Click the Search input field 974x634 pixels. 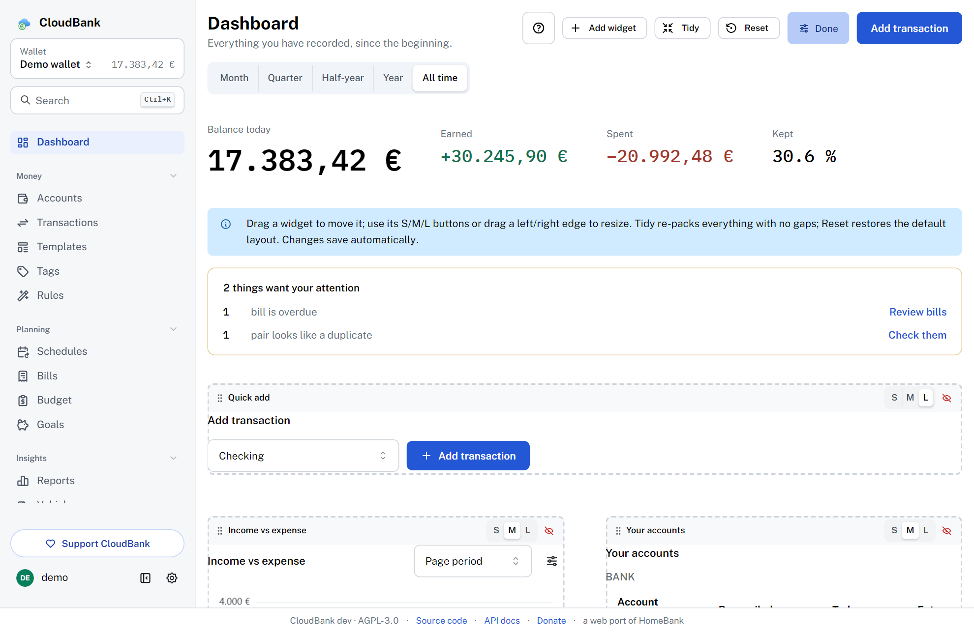tap(97, 100)
